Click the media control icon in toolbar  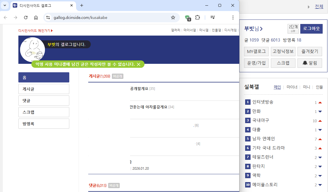pyautogui.click(x=213, y=18)
